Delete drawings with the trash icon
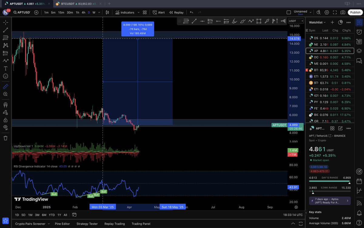Screen dimensions: 364x228 [x=5, y=138]
